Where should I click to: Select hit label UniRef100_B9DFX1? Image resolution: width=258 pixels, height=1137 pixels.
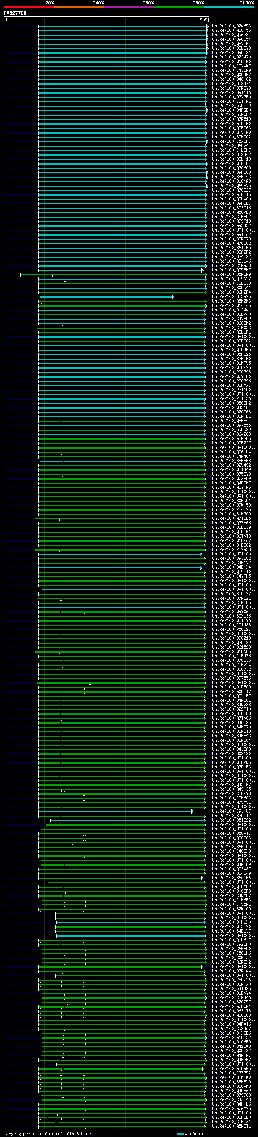(231, 52)
